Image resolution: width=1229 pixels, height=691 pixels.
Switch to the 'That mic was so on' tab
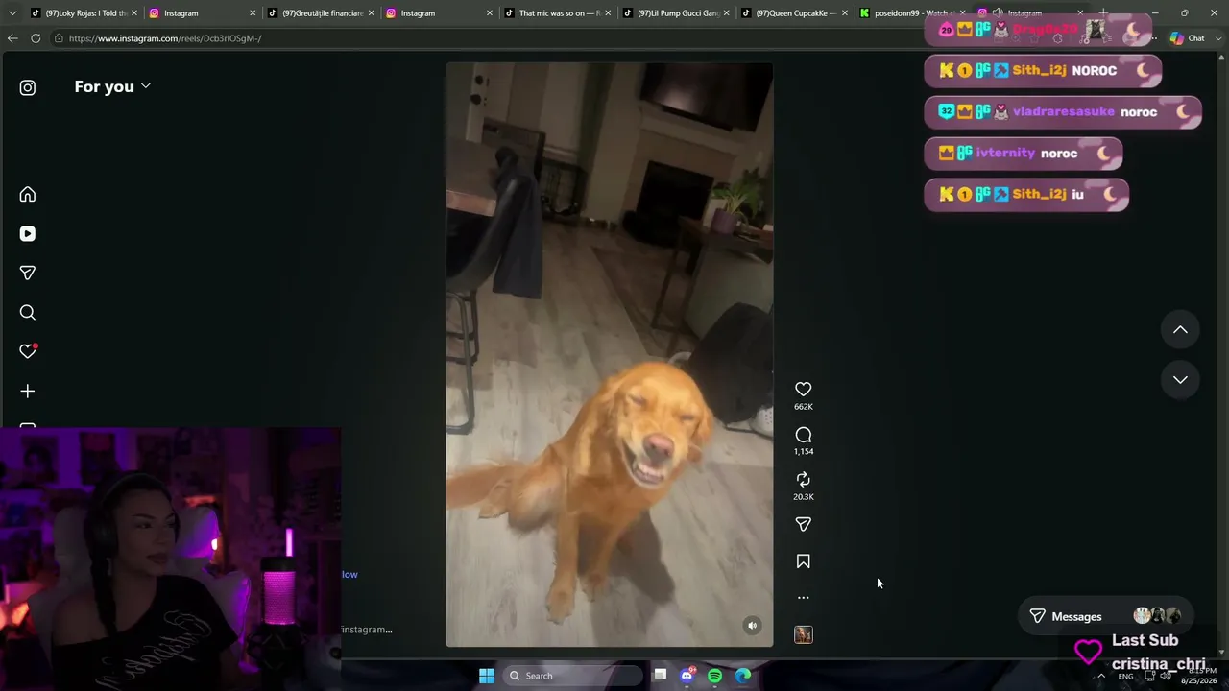tap(556, 13)
